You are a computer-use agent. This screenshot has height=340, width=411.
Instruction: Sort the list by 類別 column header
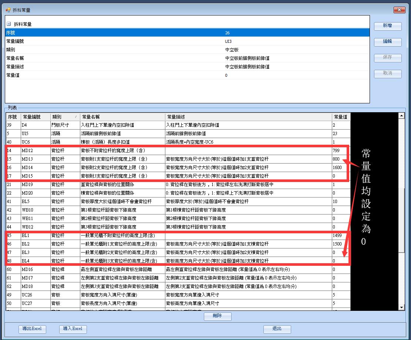(x=65, y=117)
